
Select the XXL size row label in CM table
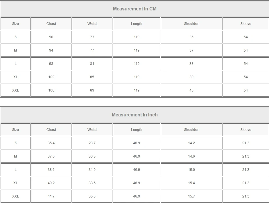(15, 90)
